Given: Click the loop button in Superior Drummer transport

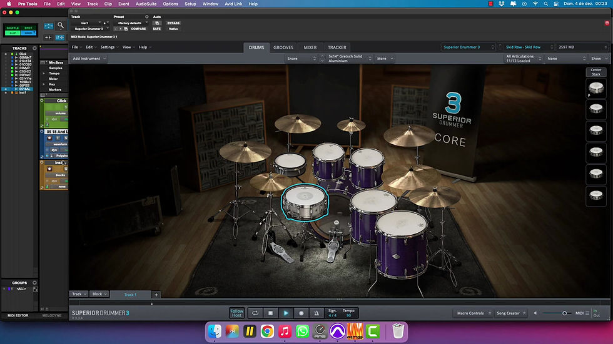Looking at the screenshot, I should (255, 313).
